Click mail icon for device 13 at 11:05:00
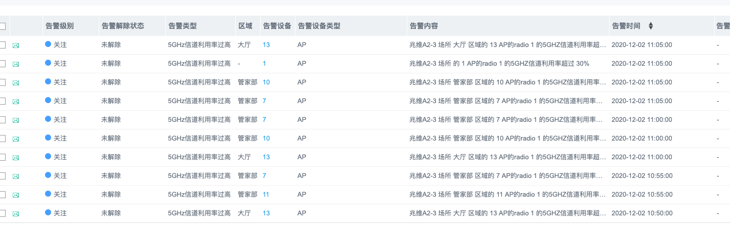730x227 pixels. click(x=16, y=46)
